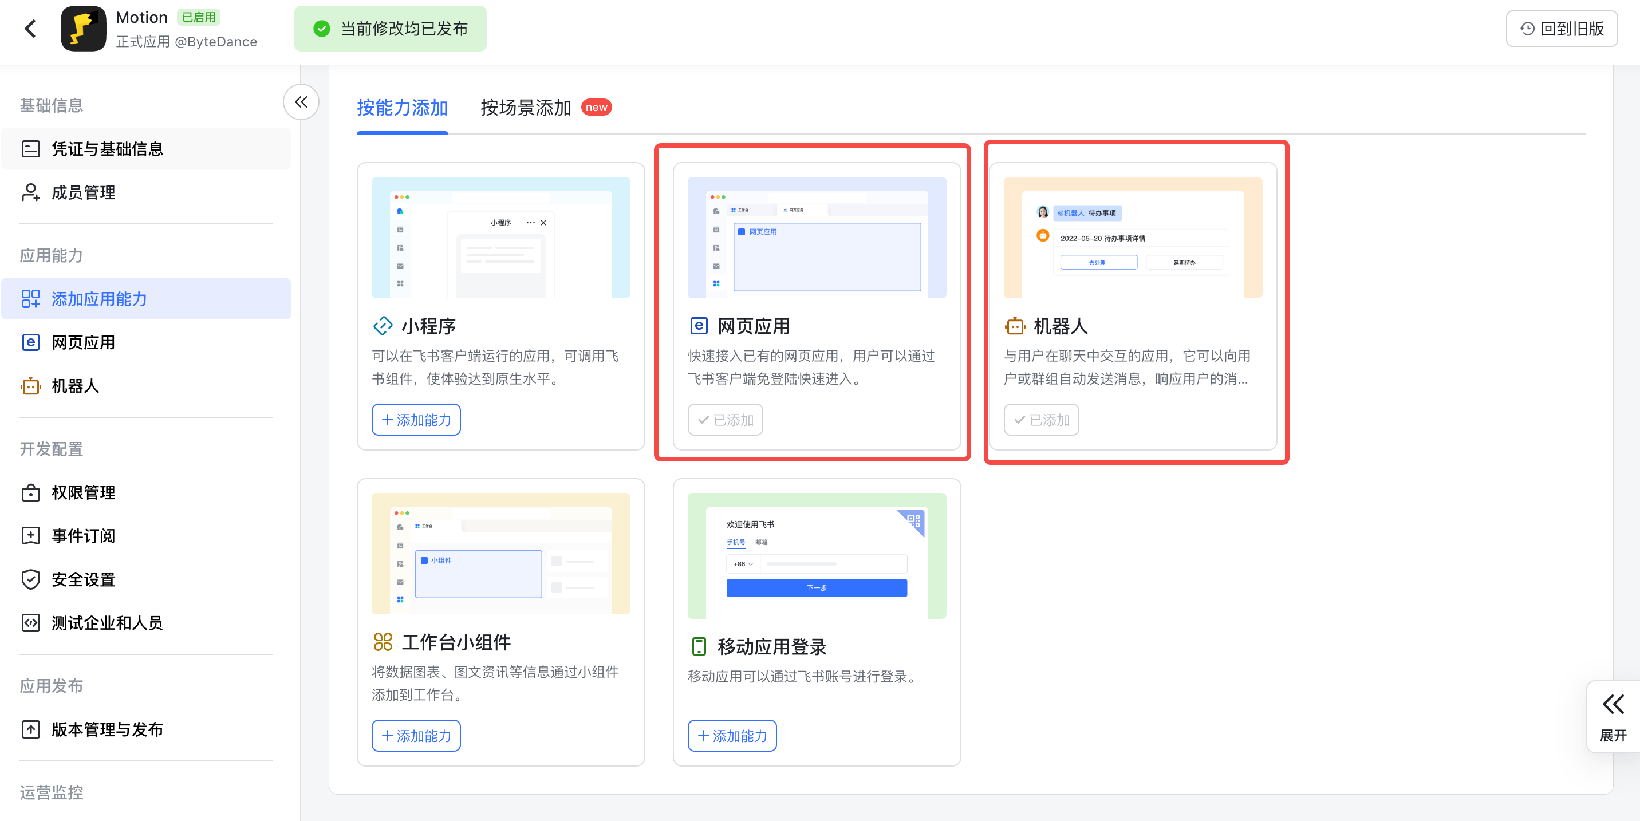
Task: Click 添加能力 on the 小程序 card
Action: [x=416, y=420]
